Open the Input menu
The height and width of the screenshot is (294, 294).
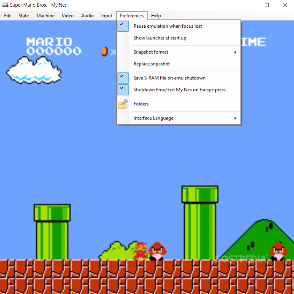click(x=107, y=16)
